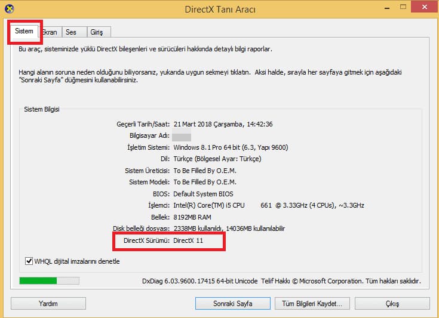Click the hidden Bilgisayar Adı value
Screen dimensions: 439x318
tap(182, 137)
